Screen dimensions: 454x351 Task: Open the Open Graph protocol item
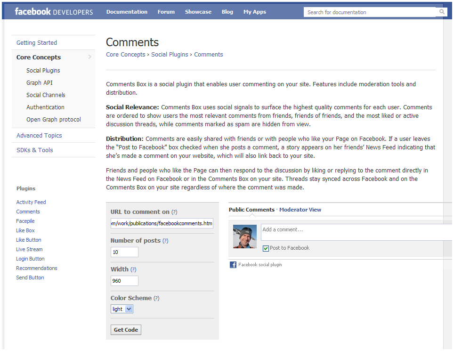(54, 119)
